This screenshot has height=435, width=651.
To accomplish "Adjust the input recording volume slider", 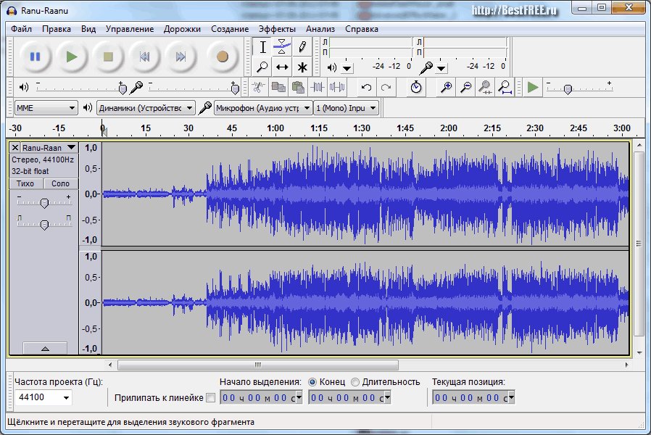I will (x=194, y=88).
